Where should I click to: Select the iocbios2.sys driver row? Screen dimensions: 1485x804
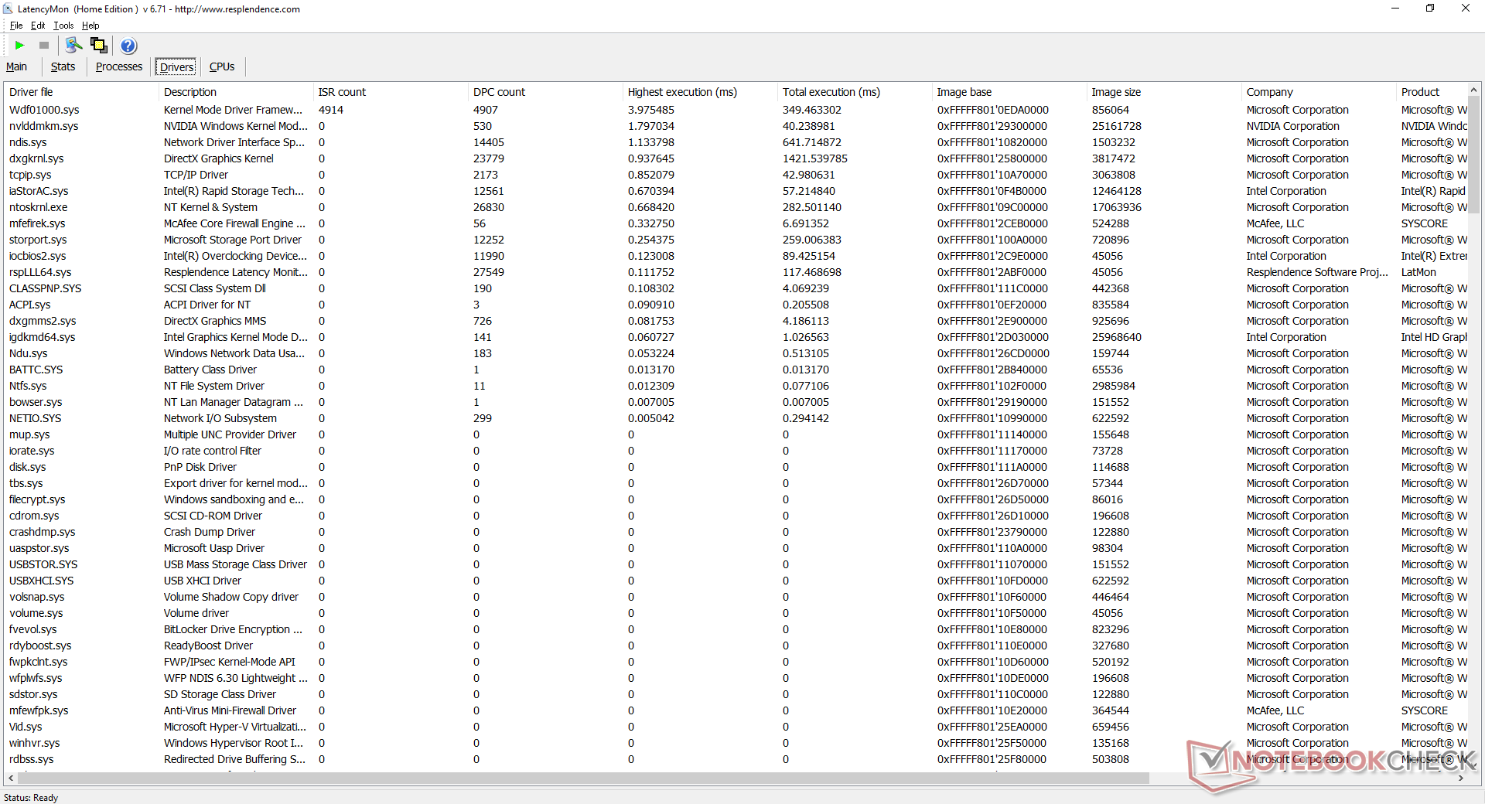click(x=736, y=256)
